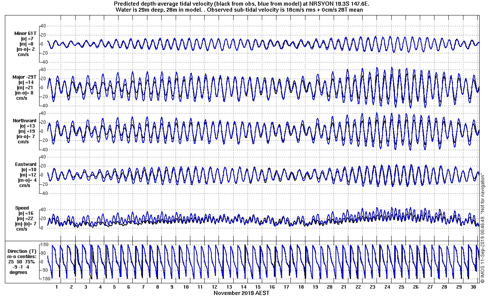Click day '28' on the x-axis
The height and width of the screenshot is (301, 489).
445,287
